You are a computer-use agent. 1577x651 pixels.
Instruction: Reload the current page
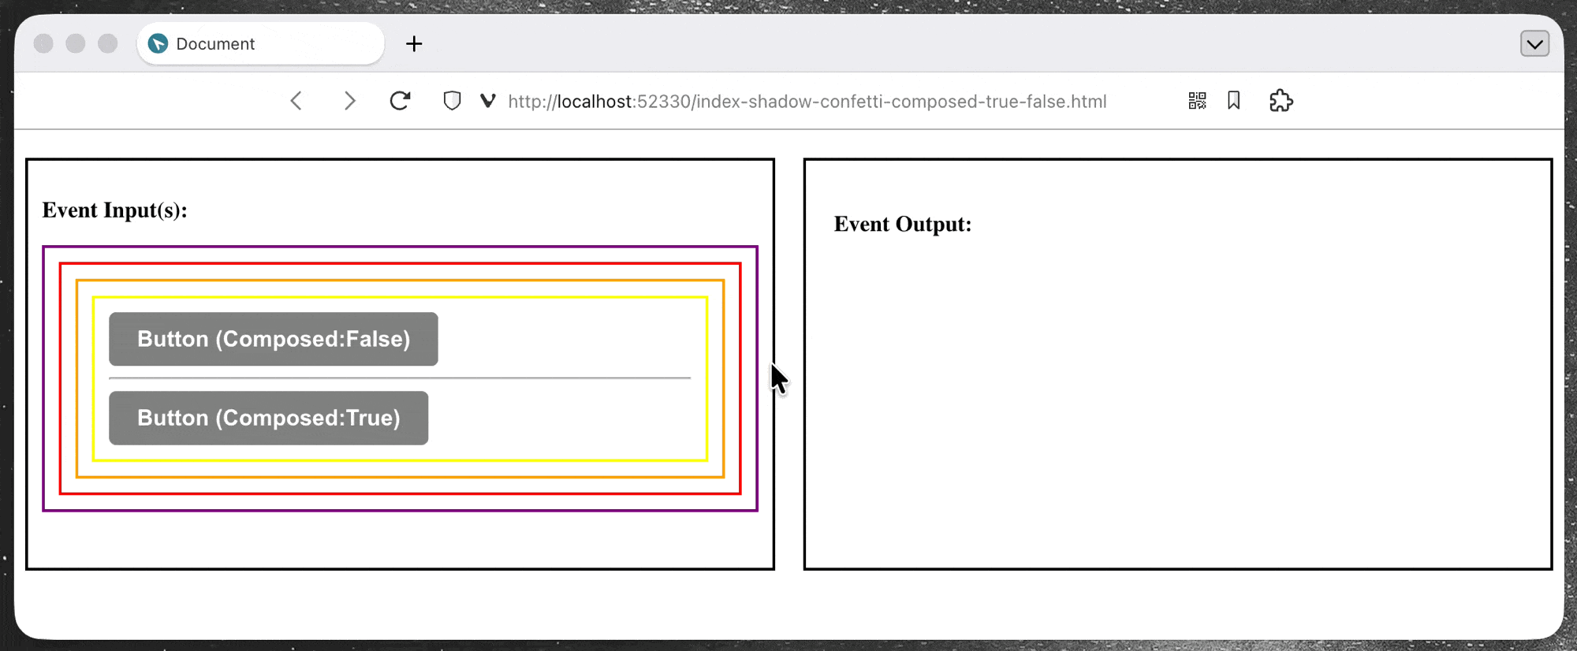click(x=401, y=101)
